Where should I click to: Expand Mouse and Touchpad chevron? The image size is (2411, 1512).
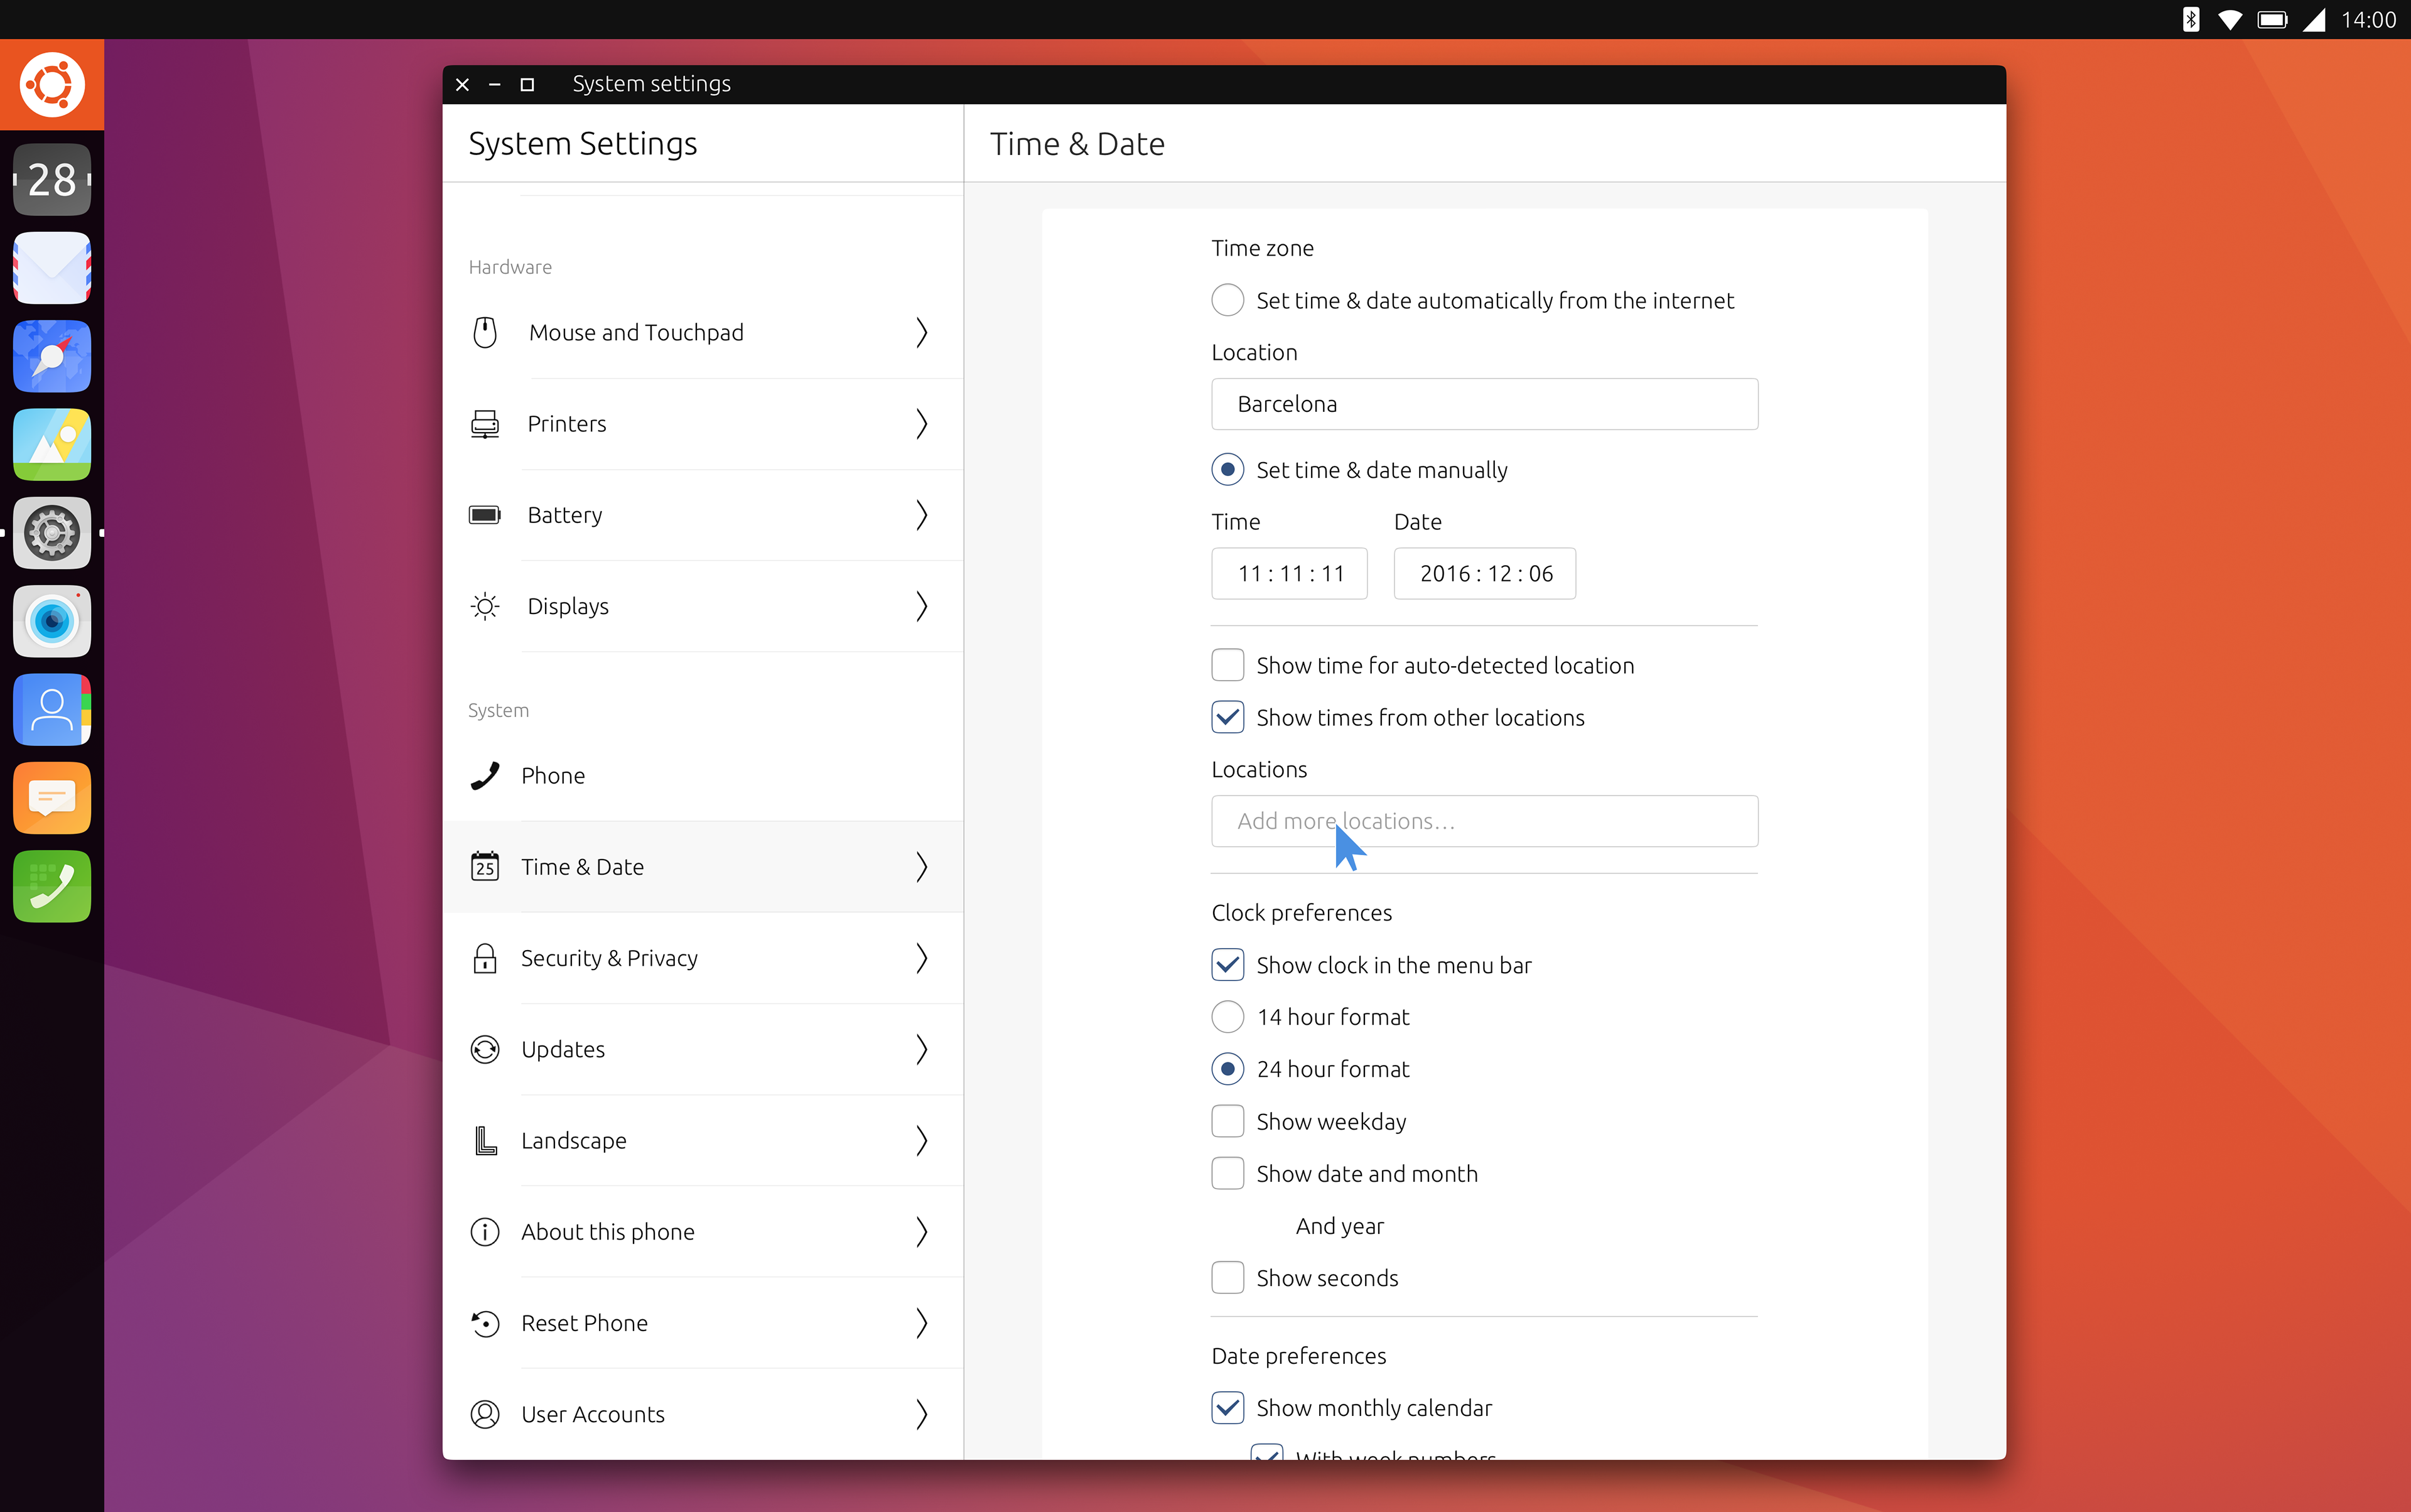coord(922,332)
